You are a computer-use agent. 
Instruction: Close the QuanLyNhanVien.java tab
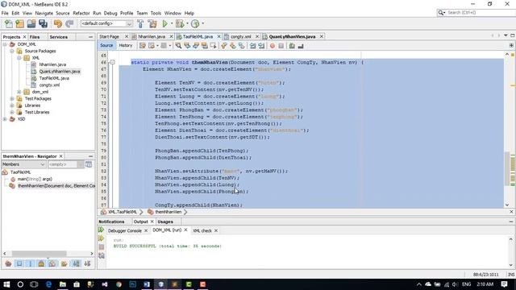[322, 36]
